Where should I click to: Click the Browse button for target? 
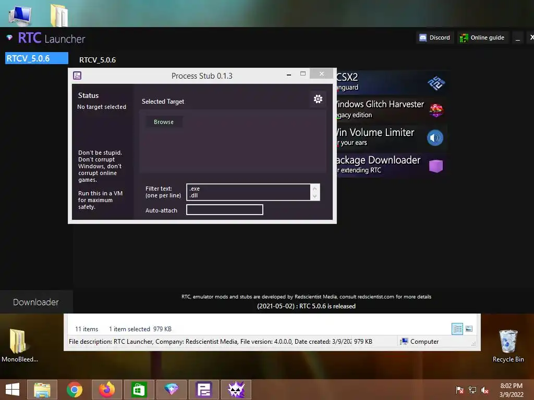[x=164, y=122]
